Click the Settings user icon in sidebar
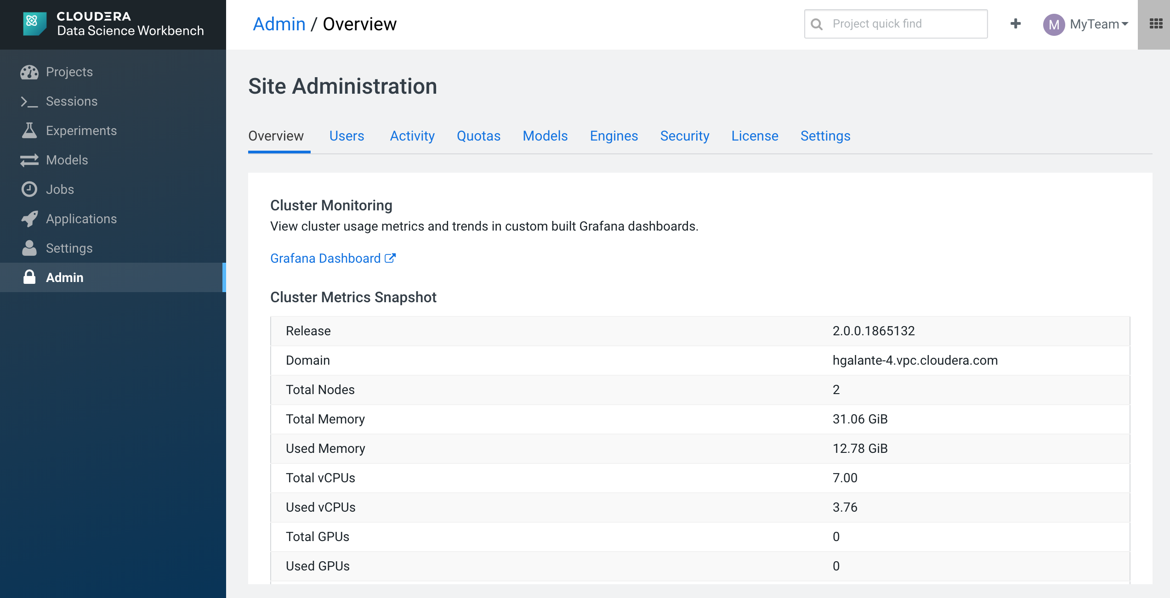The height and width of the screenshot is (598, 1170). [x=29, y=248]
